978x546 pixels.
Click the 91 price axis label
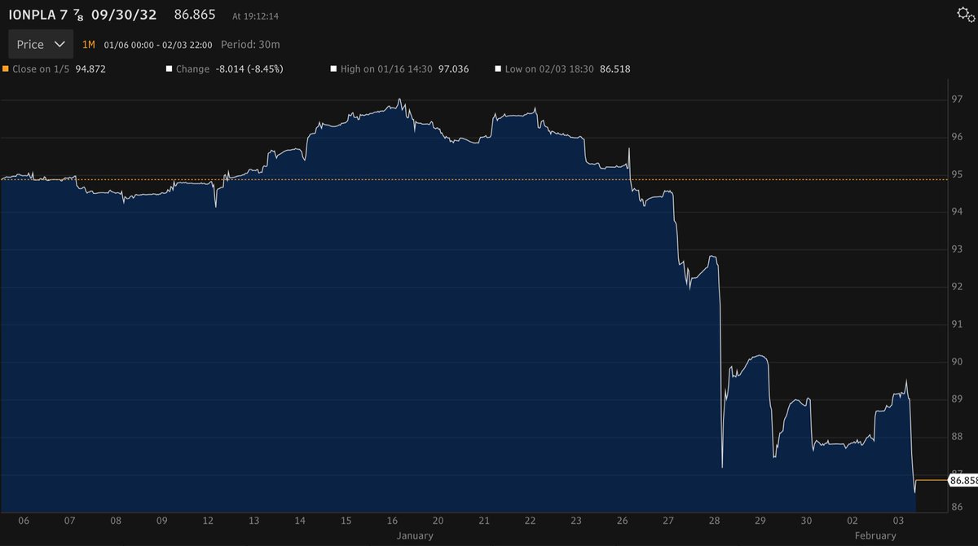point(958,324)
